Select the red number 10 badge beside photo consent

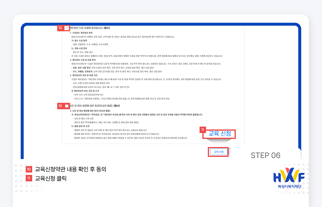pyautogui.click(x=60, y=106)
